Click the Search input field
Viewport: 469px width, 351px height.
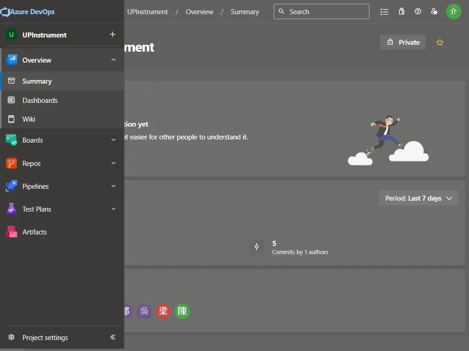322,11
